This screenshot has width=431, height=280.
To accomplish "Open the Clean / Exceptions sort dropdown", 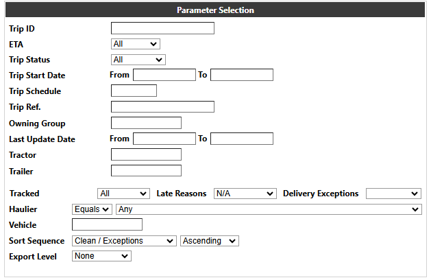I will [x=124, y=241].
